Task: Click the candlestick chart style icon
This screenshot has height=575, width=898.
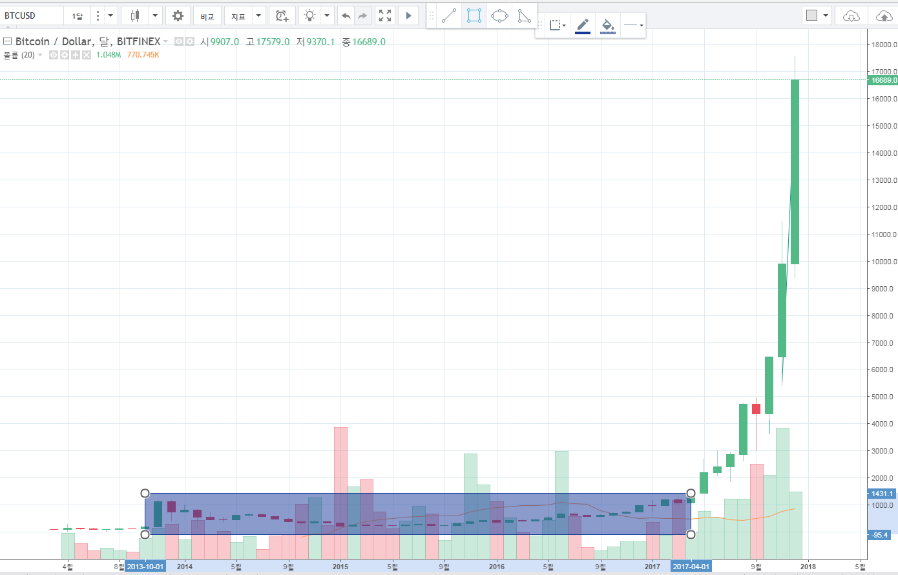Action: click(134, 16)
